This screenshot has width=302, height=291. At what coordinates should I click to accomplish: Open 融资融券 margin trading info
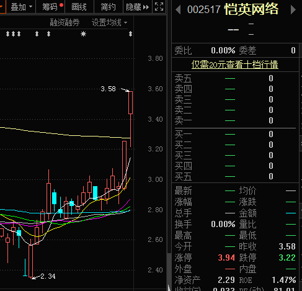pyautogui.click(x=64, y=22)
